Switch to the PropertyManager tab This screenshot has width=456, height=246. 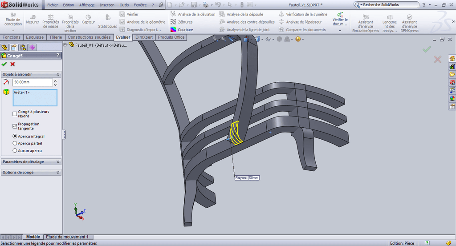coord(14,47)
